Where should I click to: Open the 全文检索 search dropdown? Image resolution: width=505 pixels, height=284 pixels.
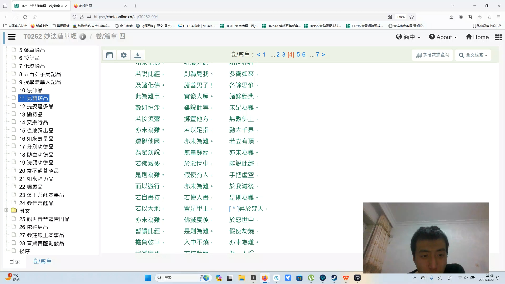point(473,55)
